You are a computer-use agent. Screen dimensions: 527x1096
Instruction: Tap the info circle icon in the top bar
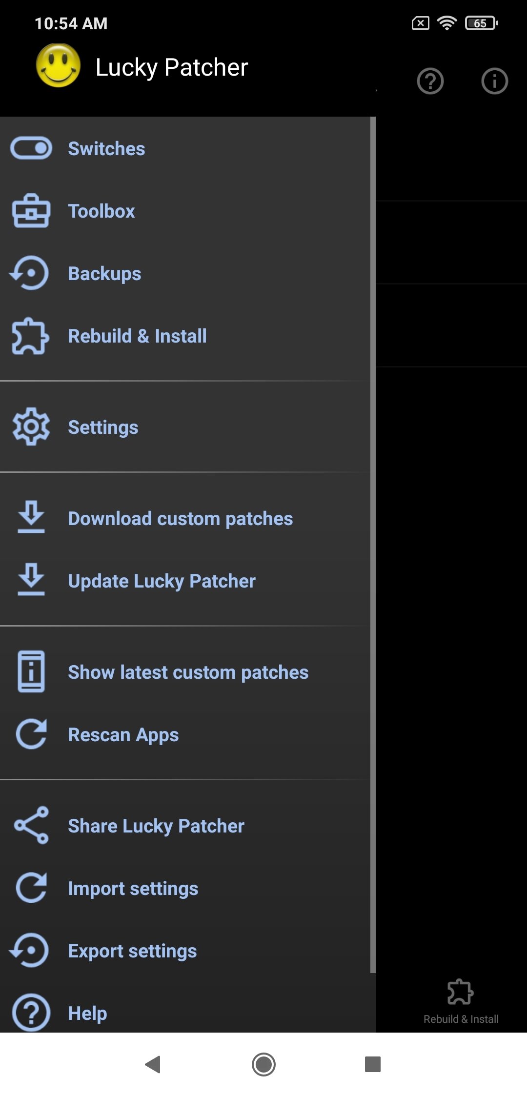click(x=494, y=81)
